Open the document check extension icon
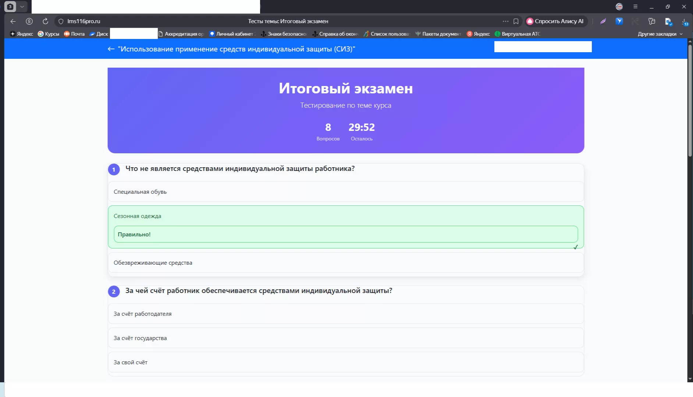The height and width of the screenshot is (397, 693). (668, 22)
